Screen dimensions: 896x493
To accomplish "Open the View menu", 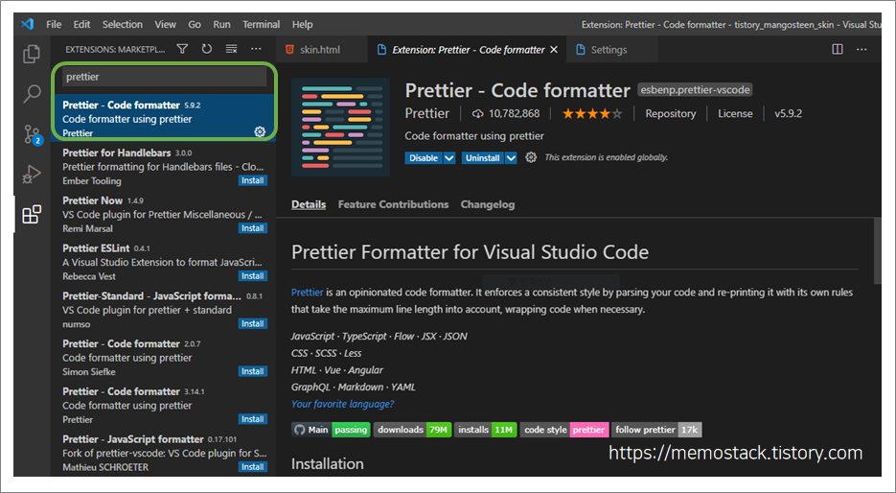I will pyautogui.click(x=165, y=24).
